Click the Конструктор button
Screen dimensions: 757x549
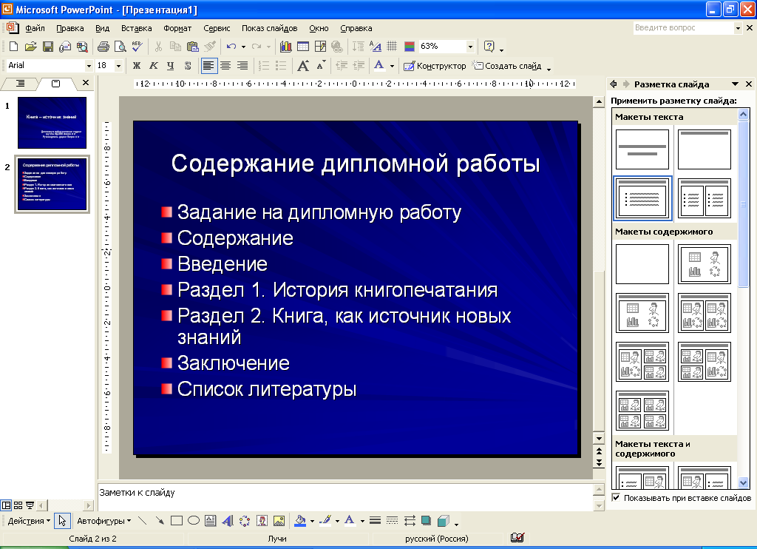435,66
